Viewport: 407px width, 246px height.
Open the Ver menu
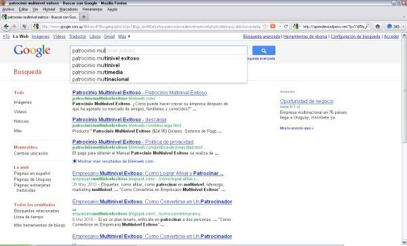pyautogui.click(x=35, y=9)
